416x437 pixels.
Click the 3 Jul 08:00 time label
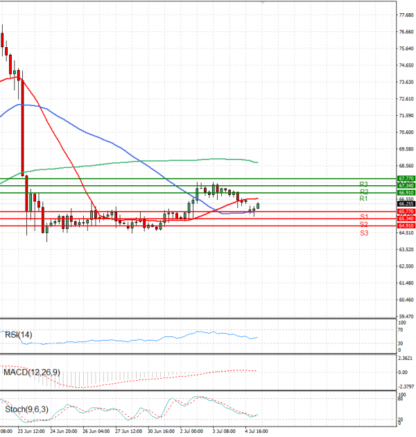point(224,431)
